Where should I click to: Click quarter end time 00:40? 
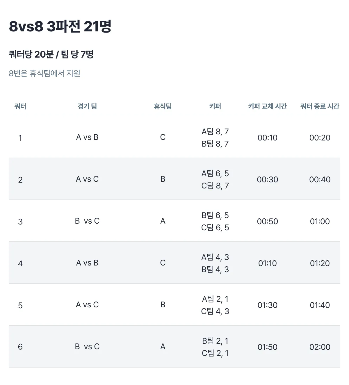pos(320,179)
